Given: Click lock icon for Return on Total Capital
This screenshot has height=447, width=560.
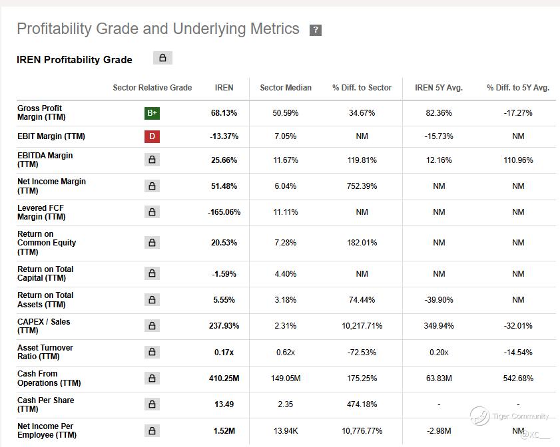Looking at the screenshot, I should (x=152, y=273).
